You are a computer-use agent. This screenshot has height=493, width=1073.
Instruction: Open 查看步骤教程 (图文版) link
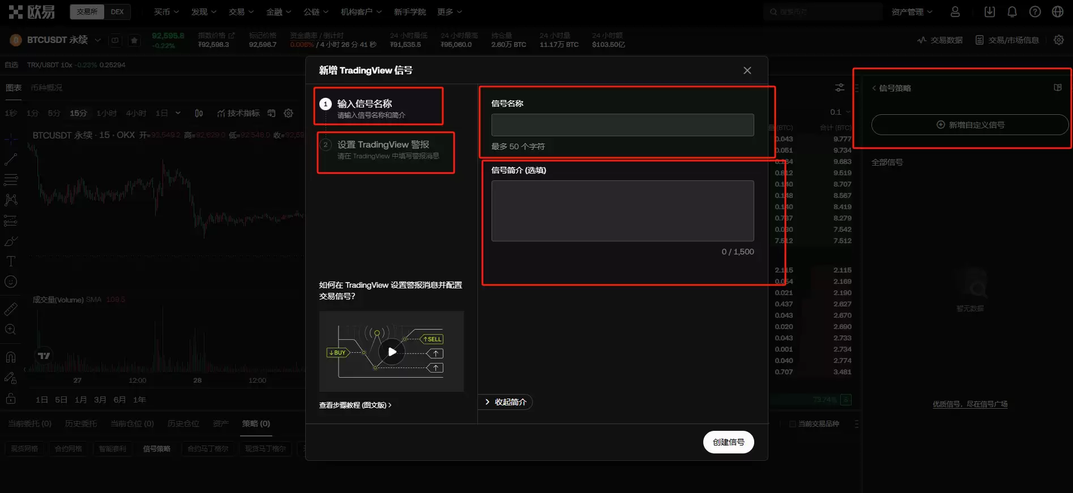click(x=355, y=405)
